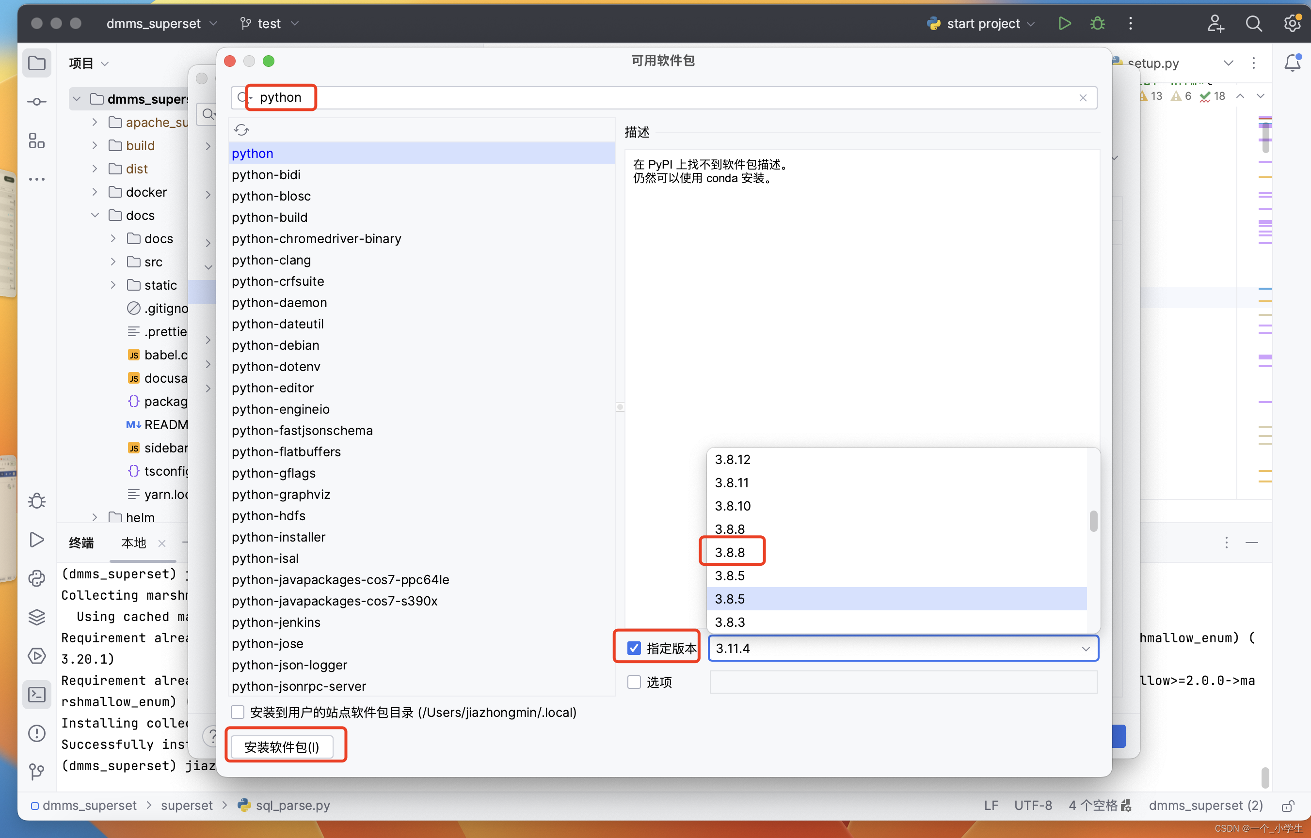The width and height of the screenshot is (1311, 838).
Task: Enable the 选项 checkbox
Action: [x=634, y=682]
